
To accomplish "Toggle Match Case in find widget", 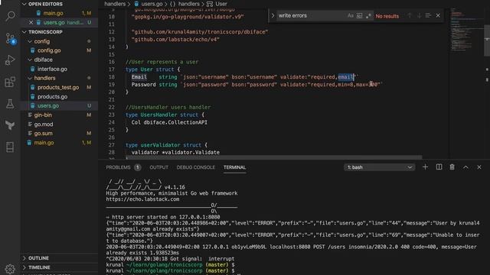I will pyautogui.click(x=351, y=15).
